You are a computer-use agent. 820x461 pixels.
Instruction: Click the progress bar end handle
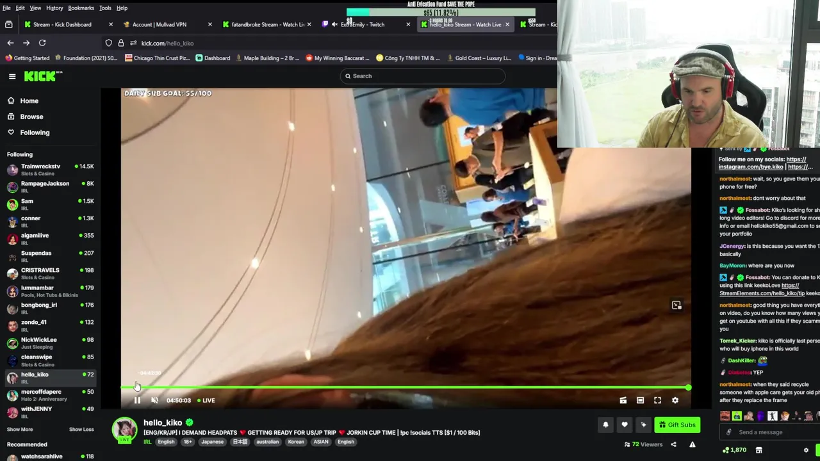click(x=687, y=388)
